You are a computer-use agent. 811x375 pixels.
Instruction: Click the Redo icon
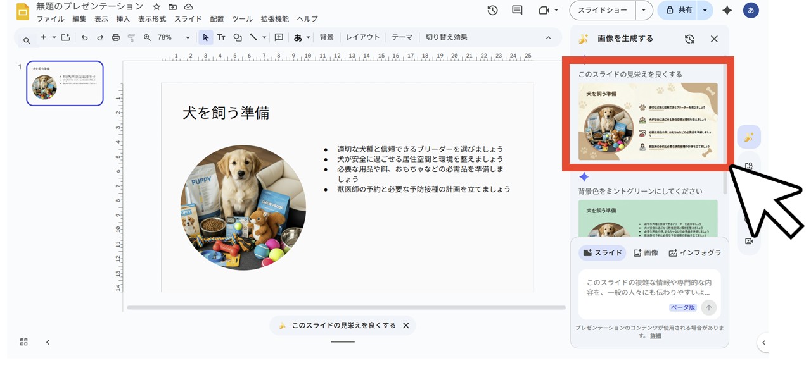[x=99, y=37]
